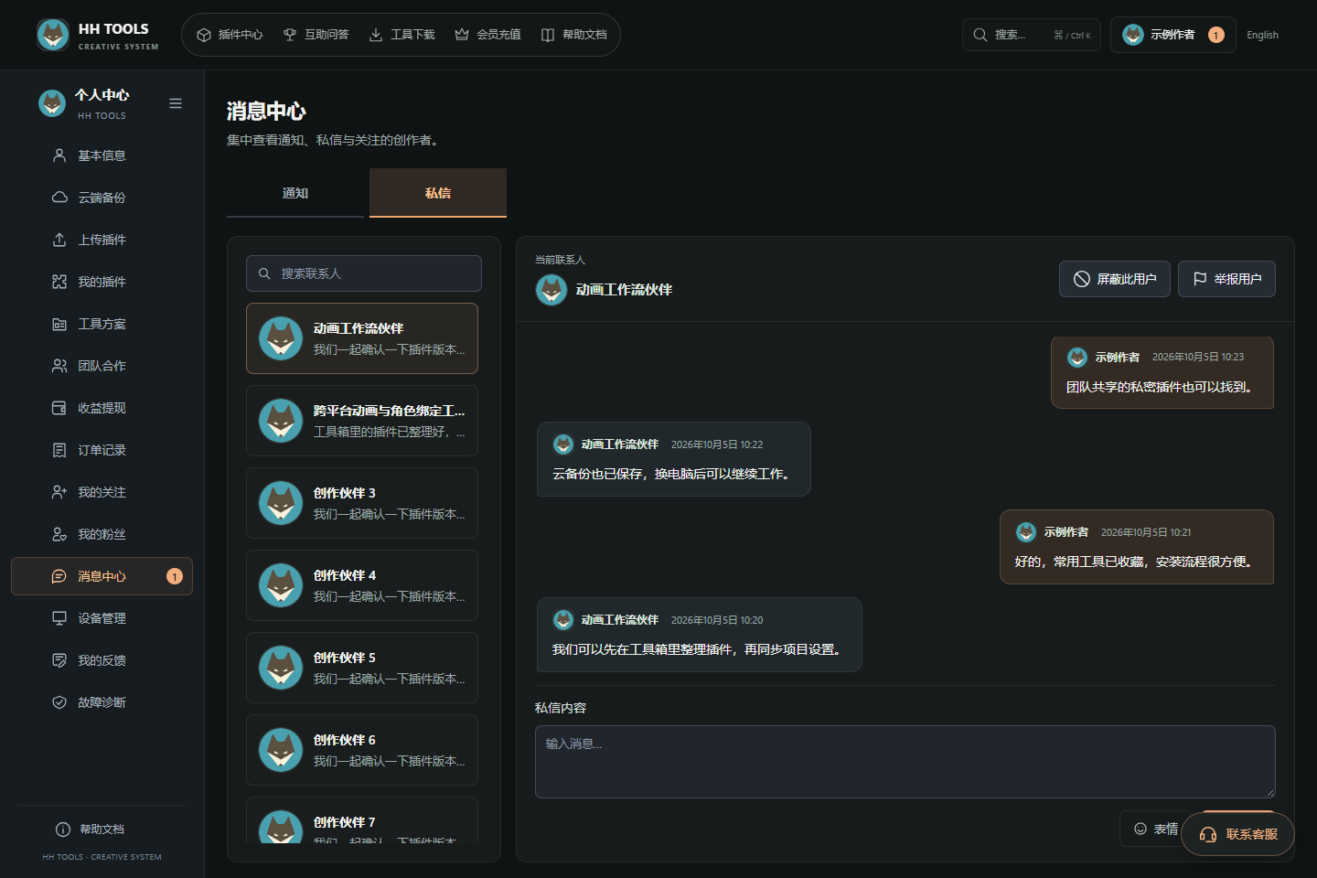Image resolution: width=1317 pixels, height=878 pixels.
Task: Click the 屏蔽此用户 button
Action: click(x=1115, y=279)
